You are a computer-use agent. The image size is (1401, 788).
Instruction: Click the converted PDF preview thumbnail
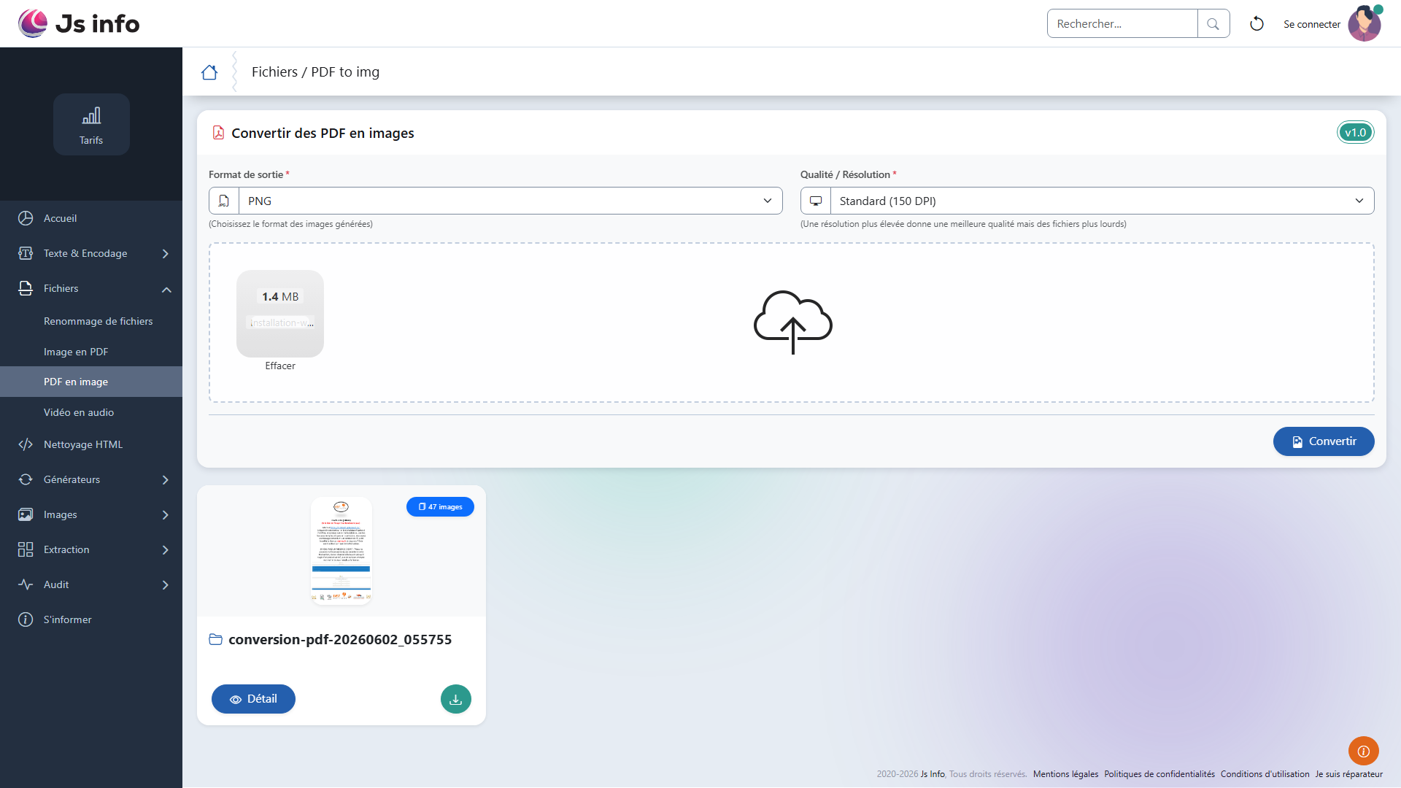click(x=341, y=551)
